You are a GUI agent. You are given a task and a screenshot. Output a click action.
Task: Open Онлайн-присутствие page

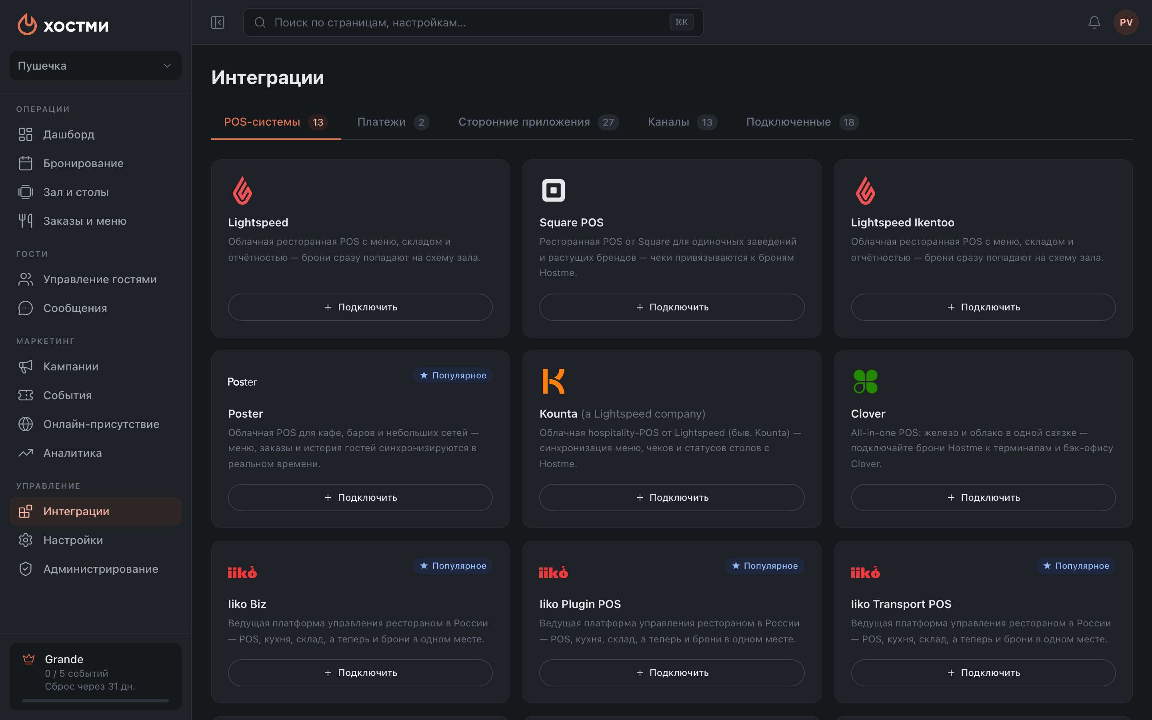pos(95,424)
